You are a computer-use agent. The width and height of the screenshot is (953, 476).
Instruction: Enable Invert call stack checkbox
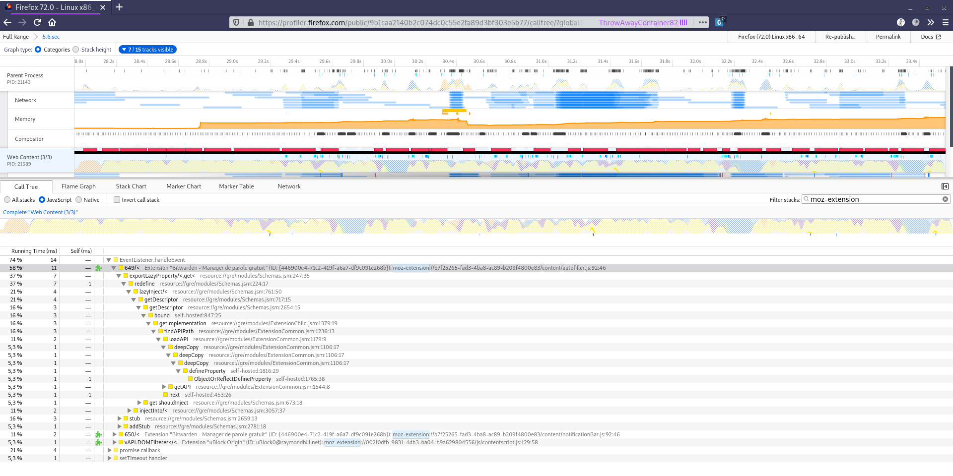point(117,200)
